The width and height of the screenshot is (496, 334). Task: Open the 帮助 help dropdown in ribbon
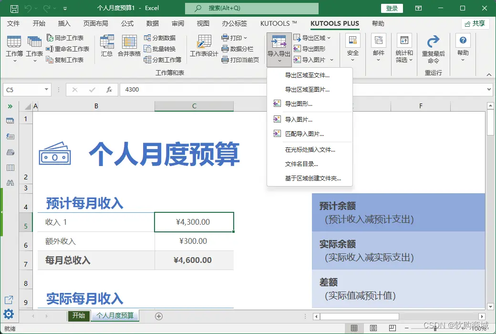click(463, 48)
